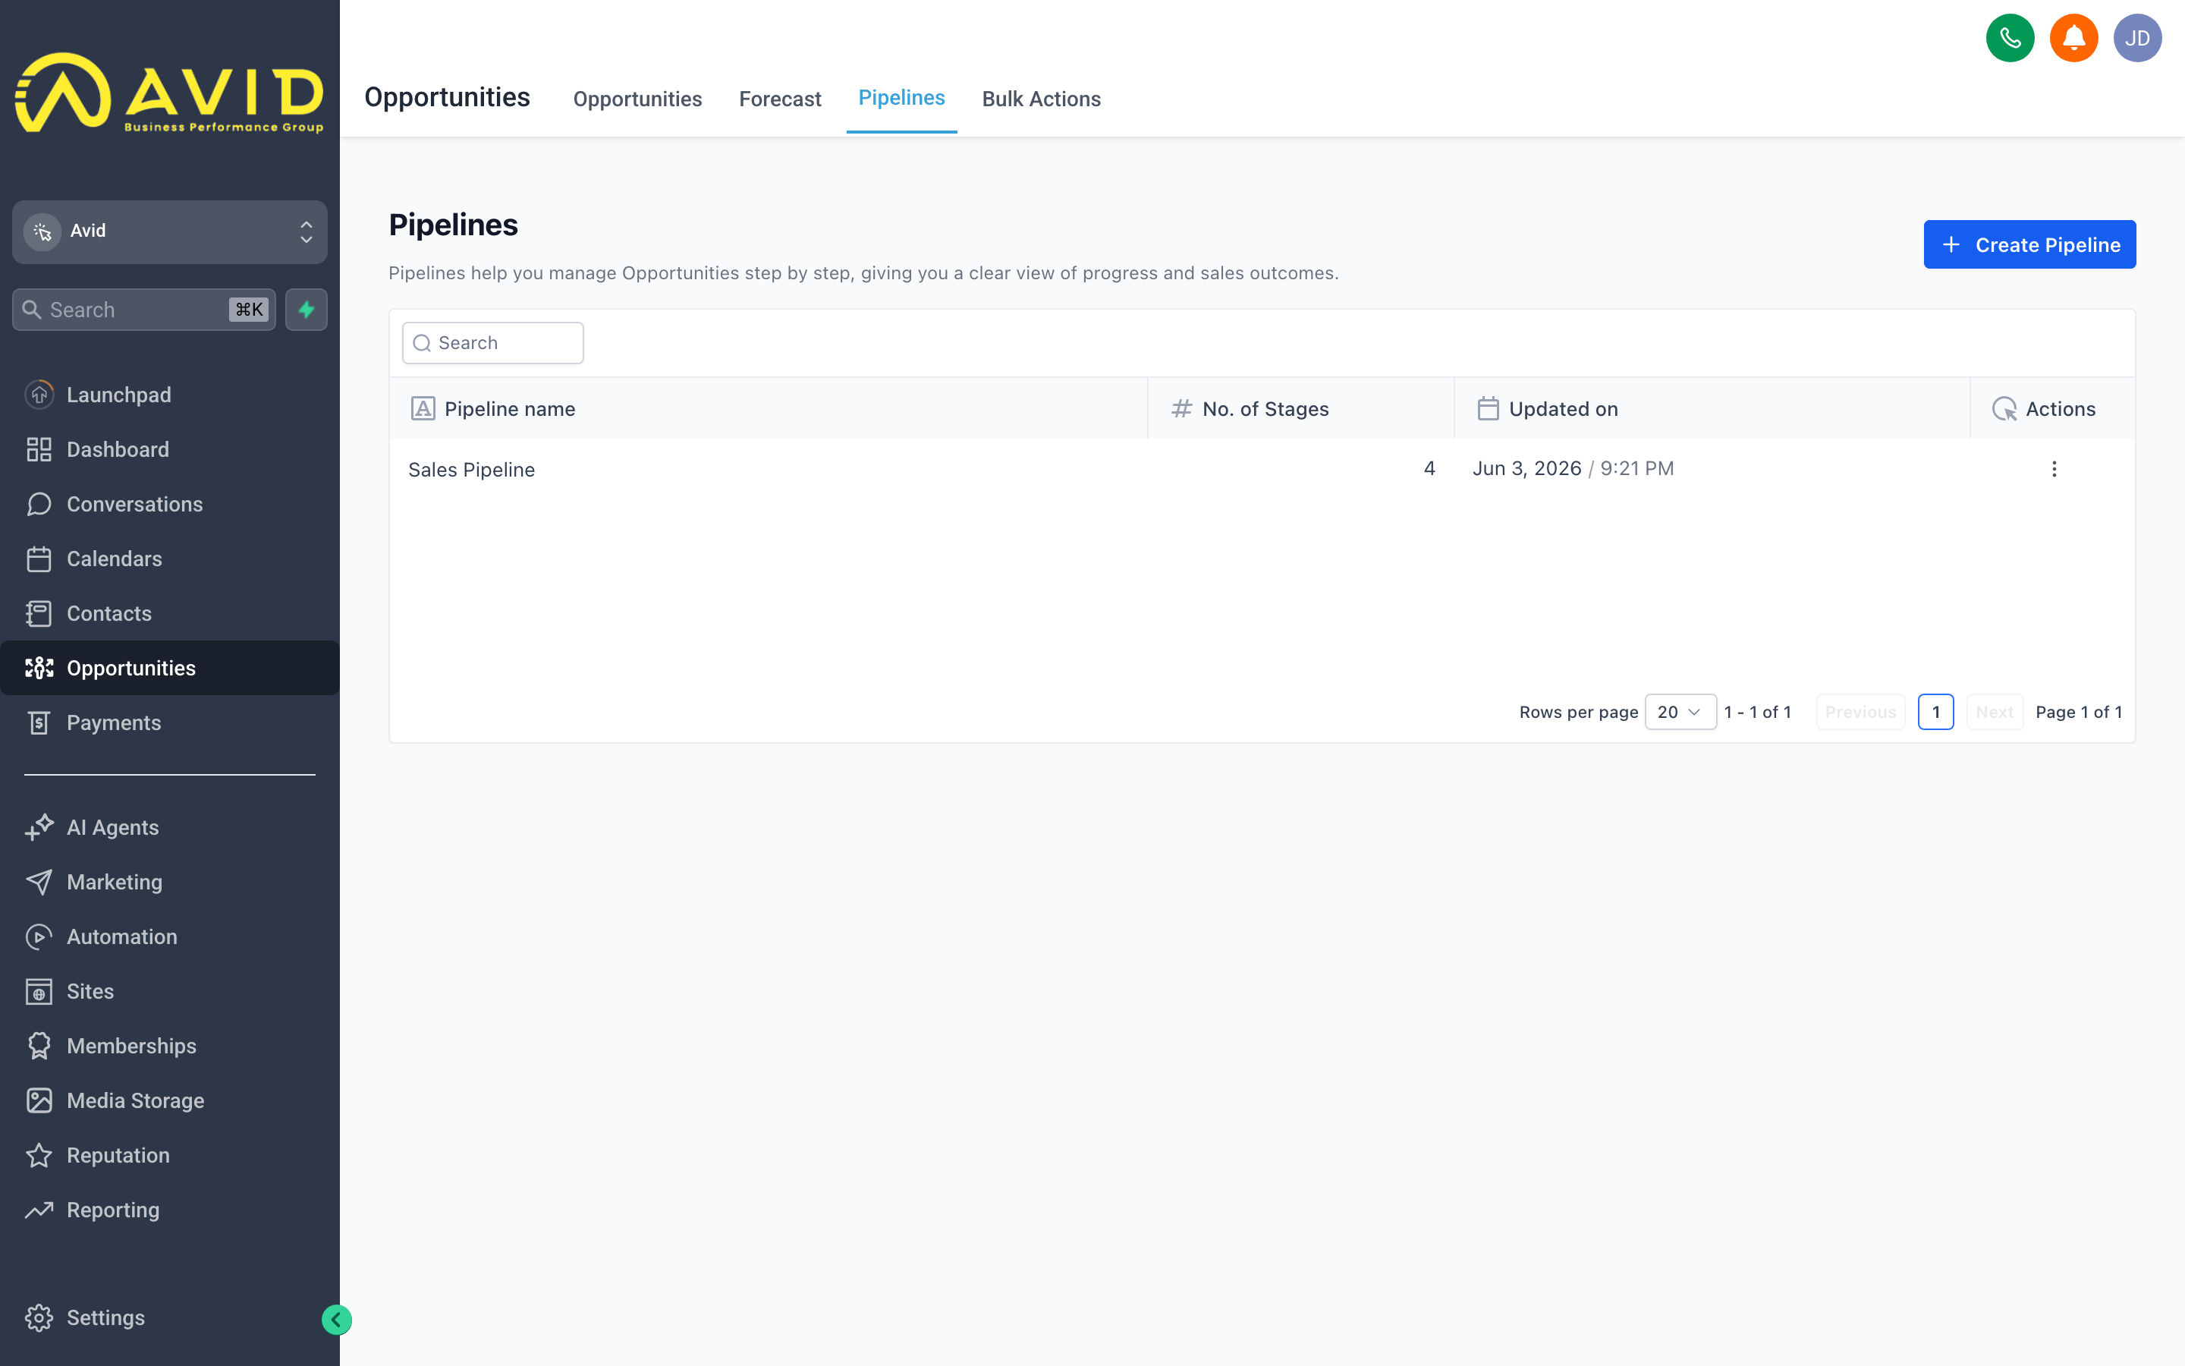The image size is (2185, 1366).
Task: Select the Pipelines tab
Action: pyautogui.click(x=901, y=98)
